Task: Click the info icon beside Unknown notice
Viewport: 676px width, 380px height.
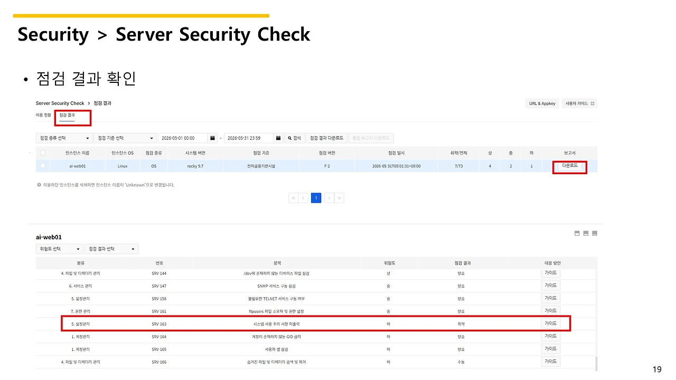Action: point(39,185)
